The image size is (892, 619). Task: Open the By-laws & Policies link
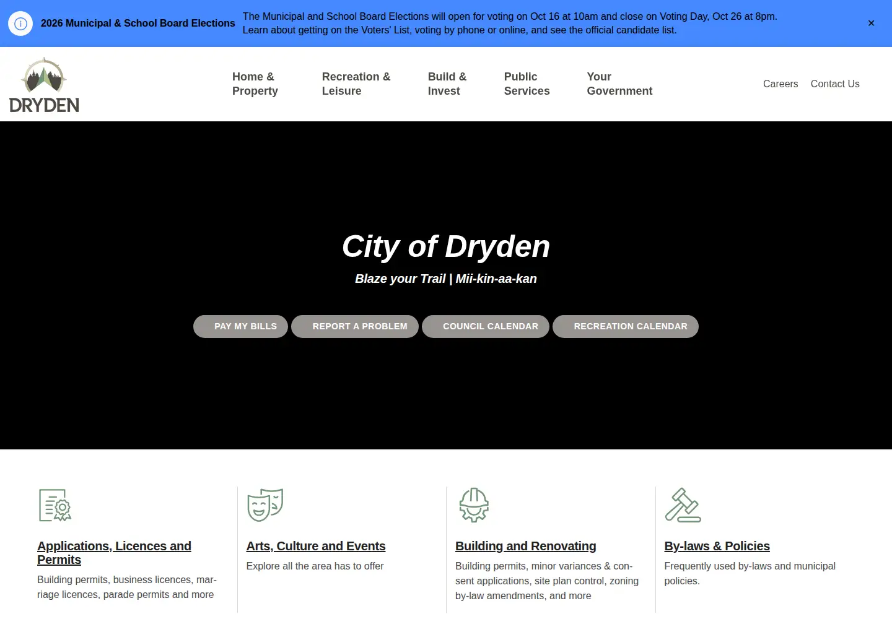pyautogui.click(x=717, y=546)
